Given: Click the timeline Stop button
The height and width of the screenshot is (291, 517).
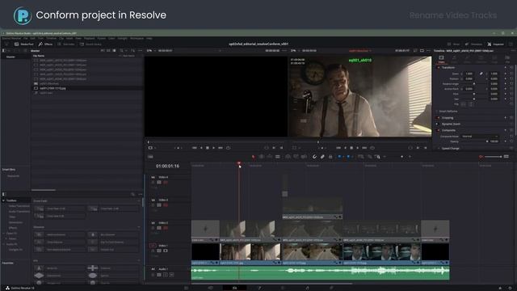Looking at the screenshot, I should point(351,148).
